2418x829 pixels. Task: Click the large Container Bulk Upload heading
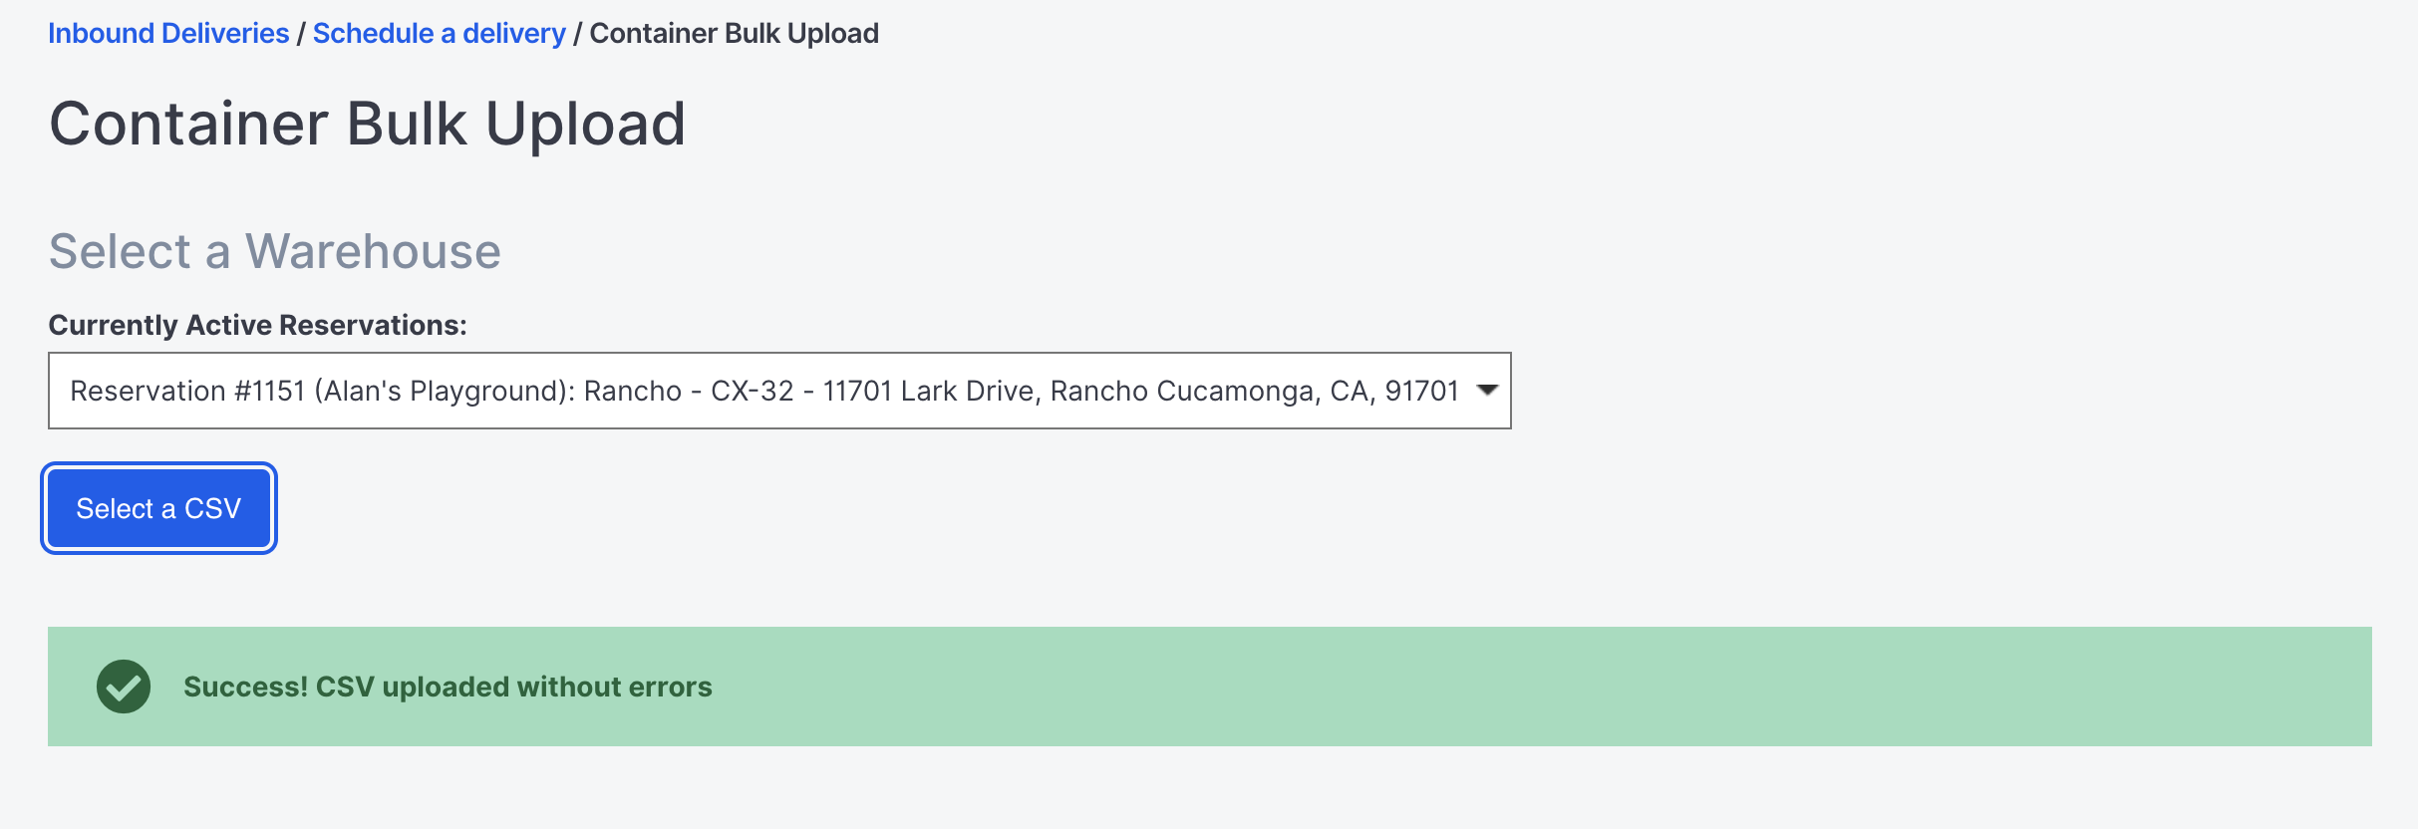click(x=367, y=124)
